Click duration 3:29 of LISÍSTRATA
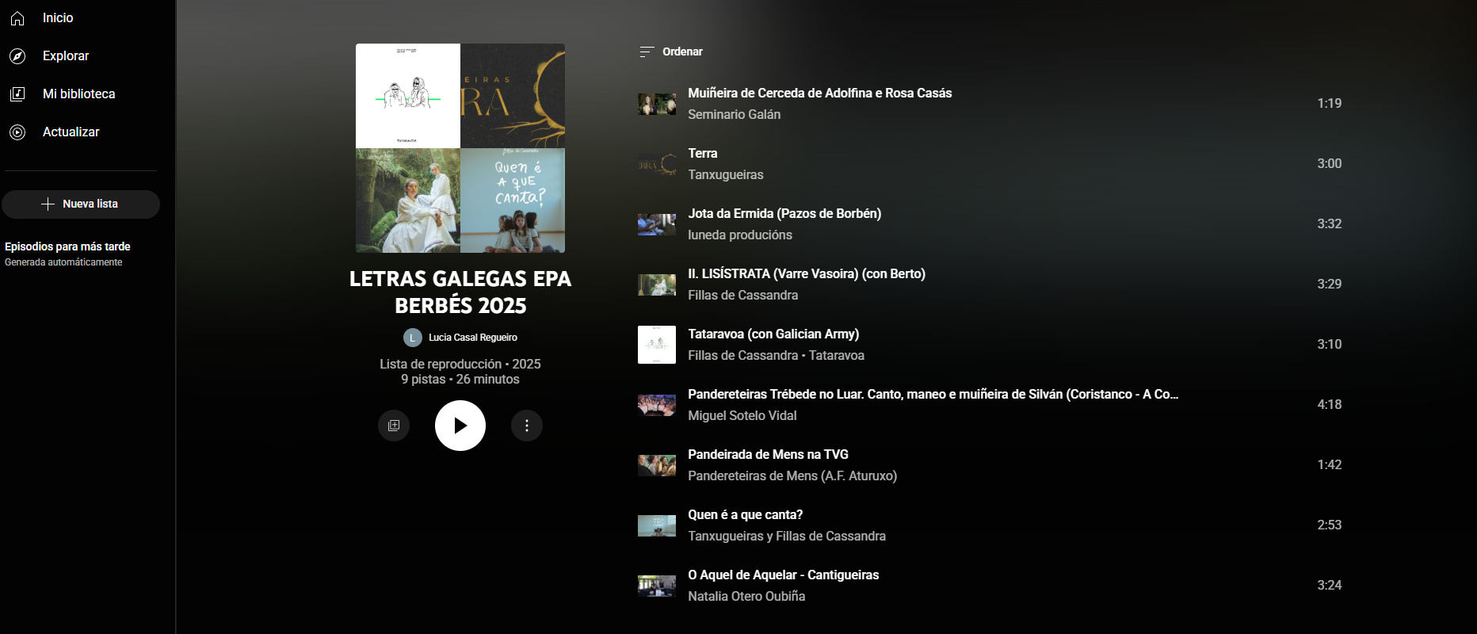Image resolution: width=1477 pixels, height=634 pixels. pyautogui.click(x=1330, y=285)
